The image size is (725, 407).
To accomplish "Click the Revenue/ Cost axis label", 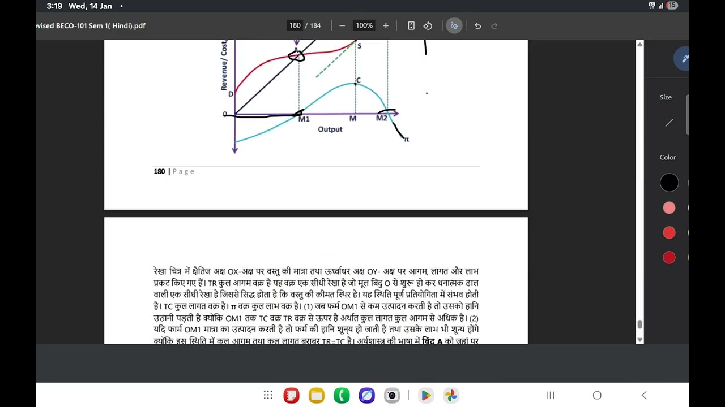I will tap(224, 65).
